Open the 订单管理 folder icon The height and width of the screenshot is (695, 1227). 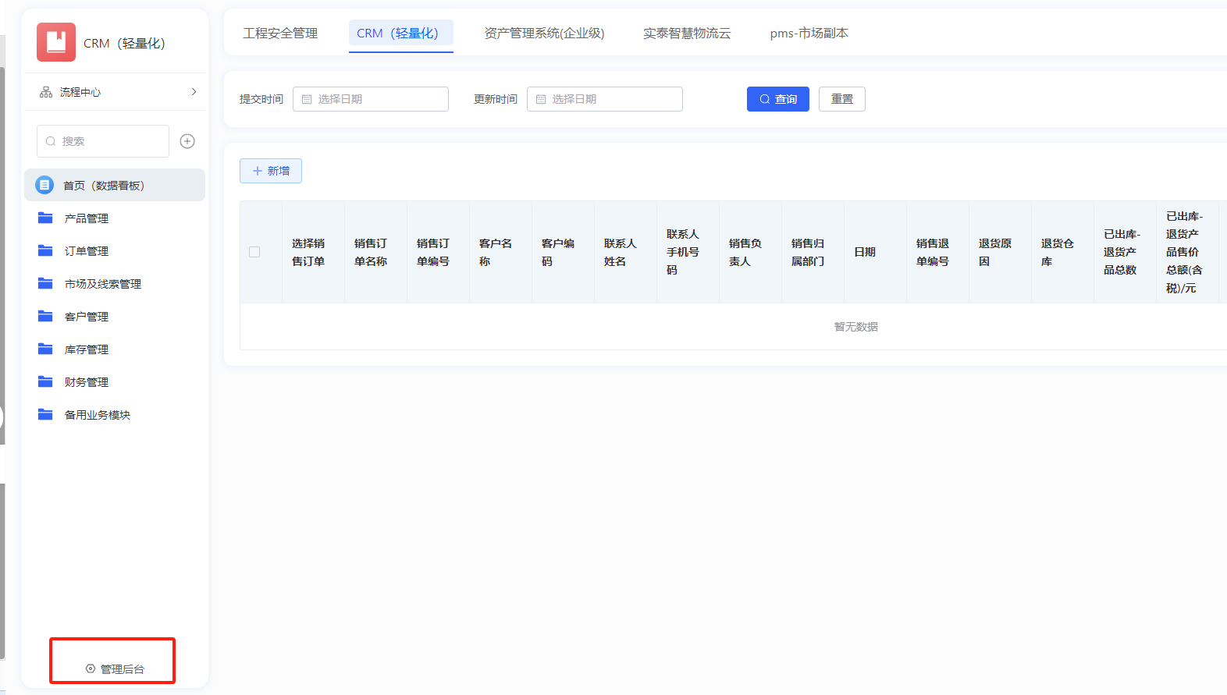(x=46, y=251)
